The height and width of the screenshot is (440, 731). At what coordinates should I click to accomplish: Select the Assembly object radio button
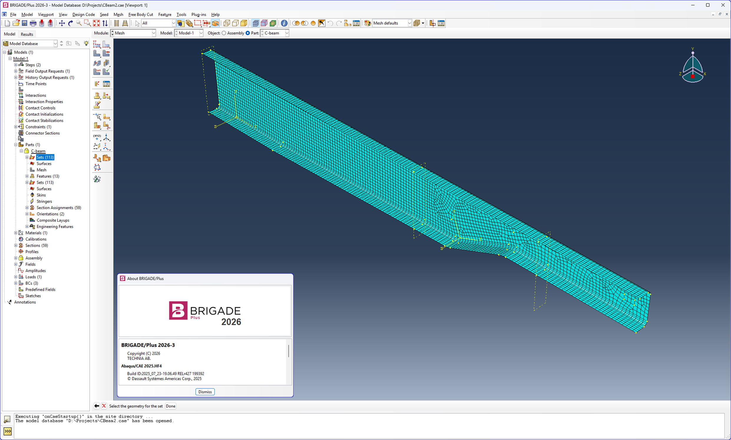click(224, 33)
